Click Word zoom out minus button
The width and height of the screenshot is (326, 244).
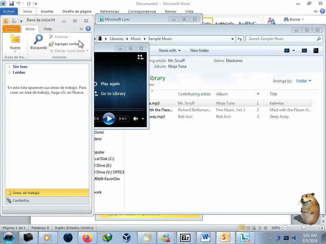click(x=285, y=228)
